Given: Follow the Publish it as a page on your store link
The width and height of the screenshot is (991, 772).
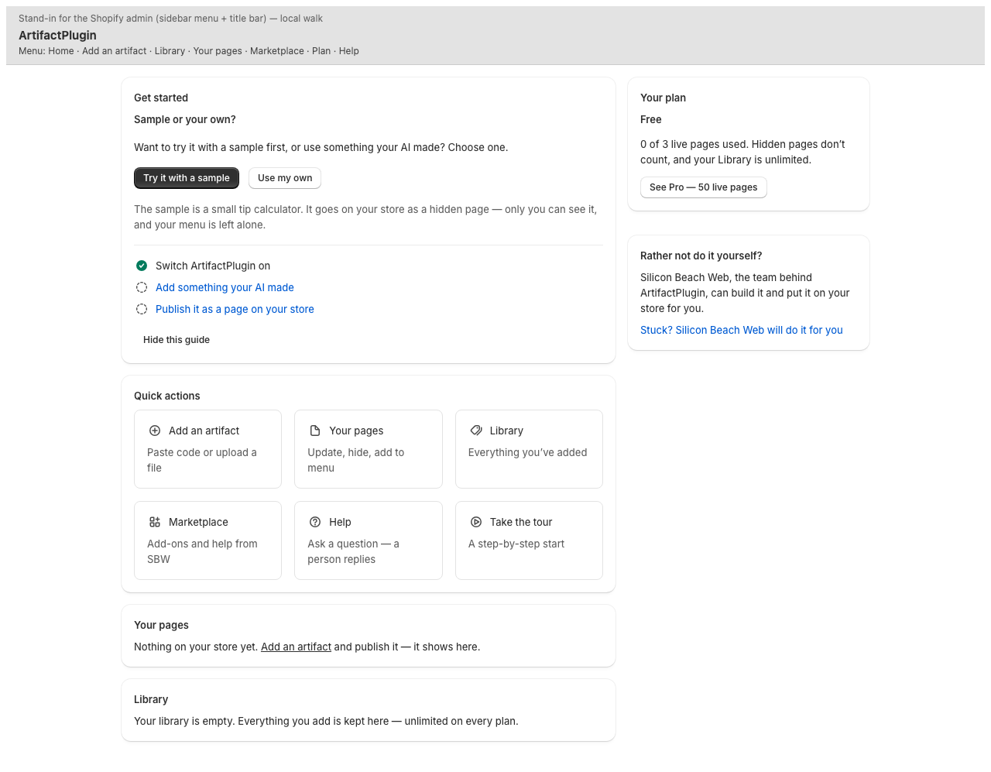Looking at the screenshot, I should pyautogui.click(x=235, y=309).
